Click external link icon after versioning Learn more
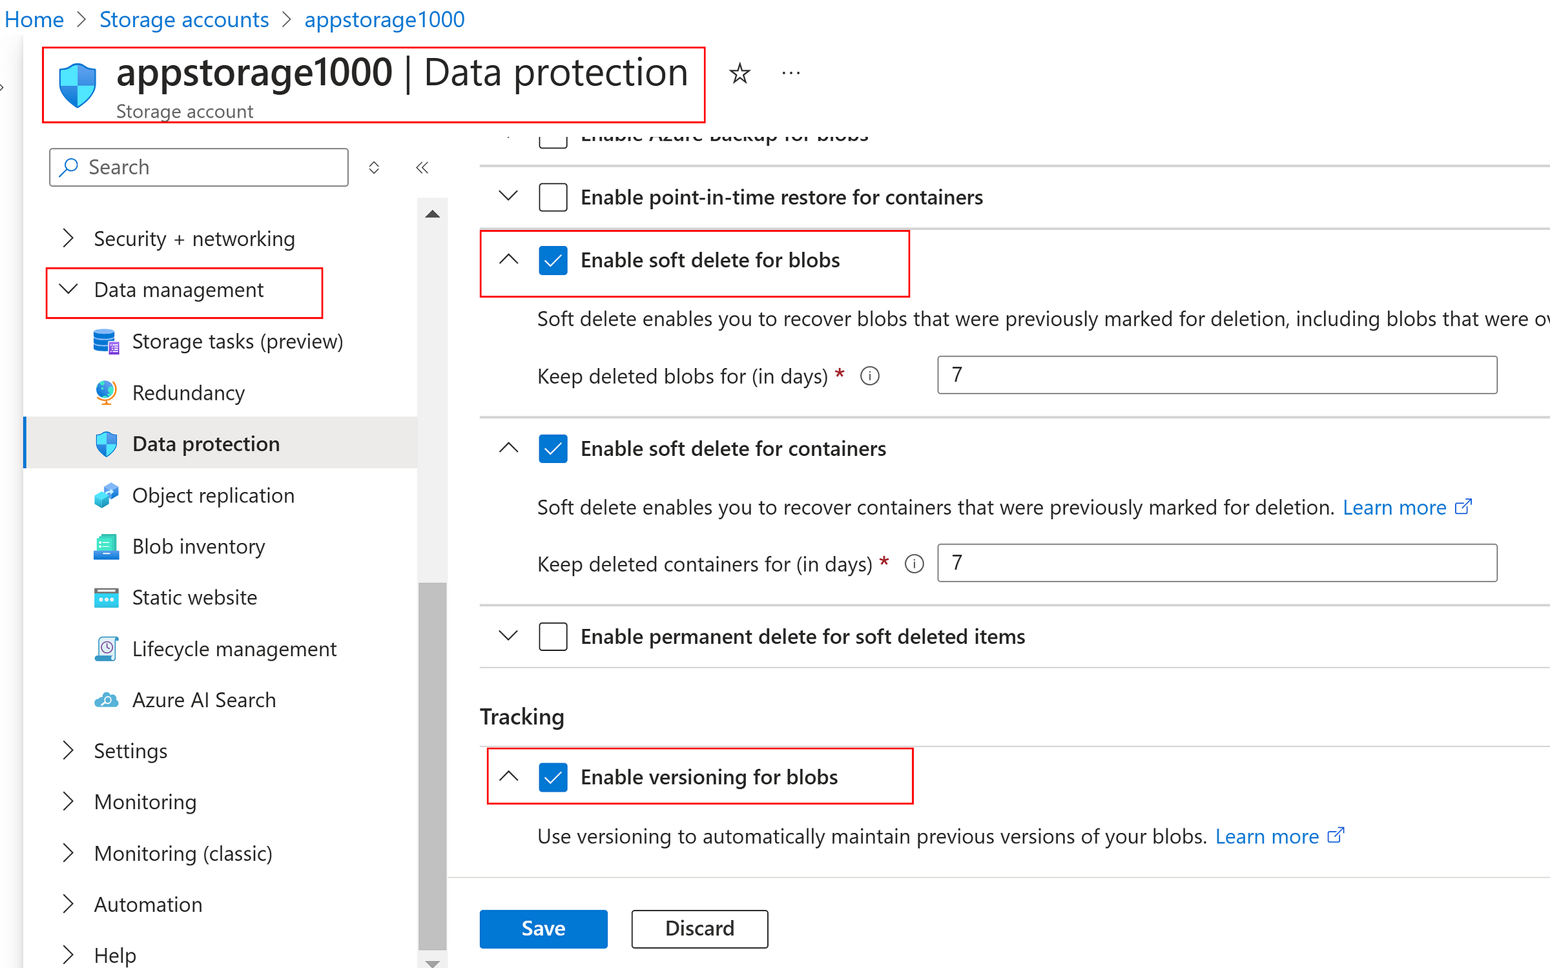 pyautogui.click(x=1336, y=836)
